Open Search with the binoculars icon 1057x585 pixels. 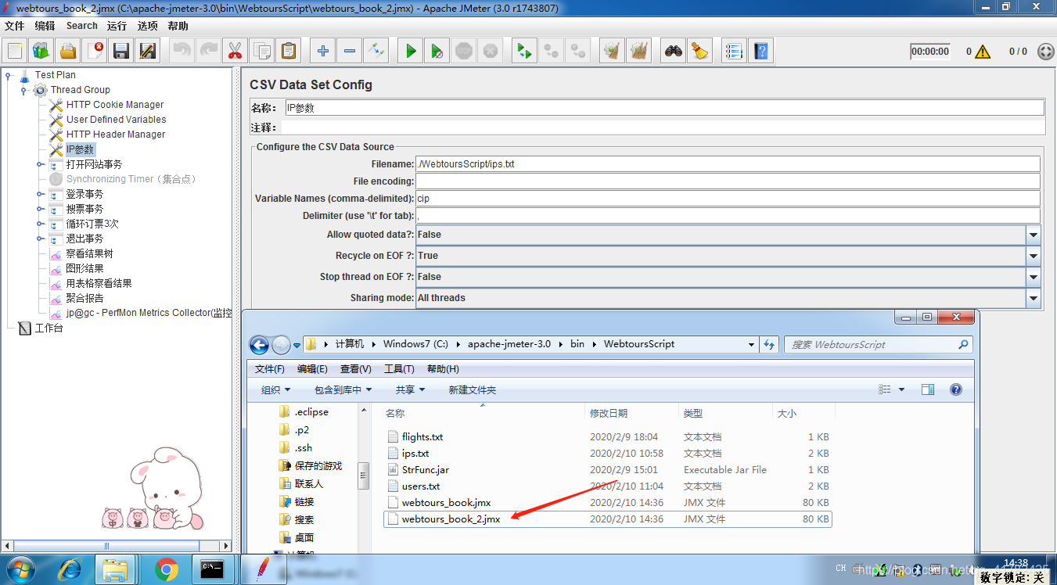point(673,52)
